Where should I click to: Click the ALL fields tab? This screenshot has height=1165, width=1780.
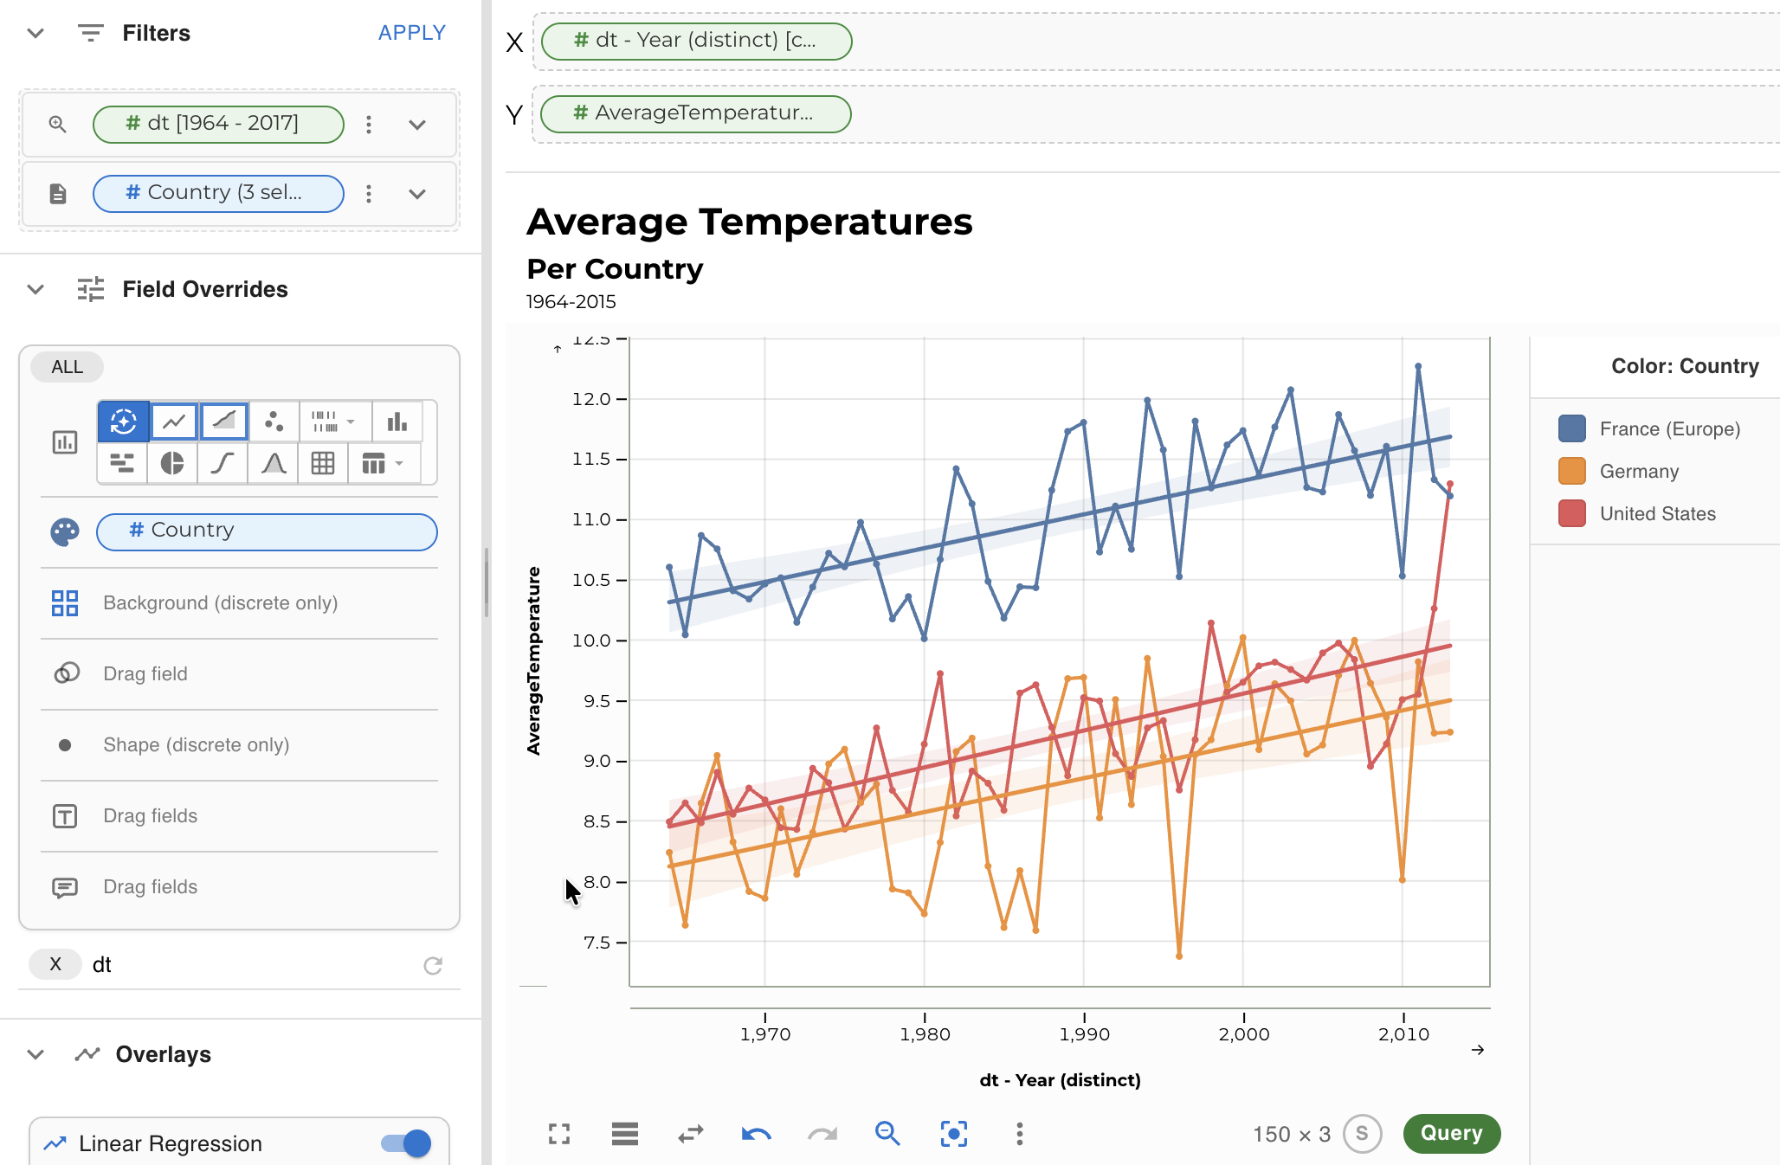pos(67,367)
